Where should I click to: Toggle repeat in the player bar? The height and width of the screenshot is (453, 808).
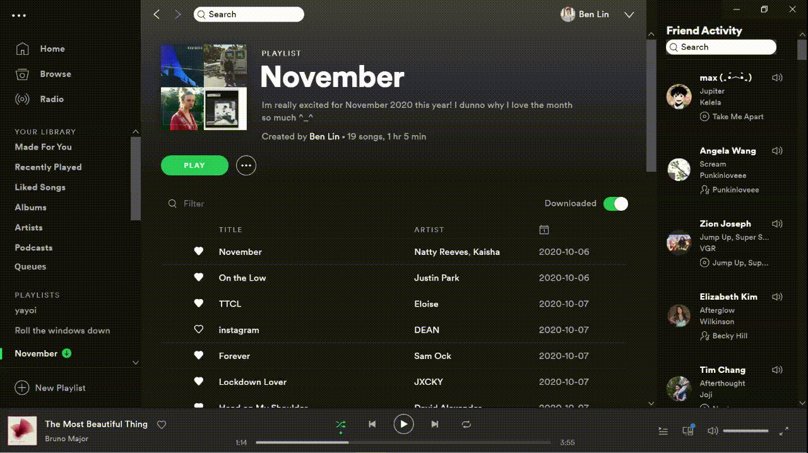[466, 425]
